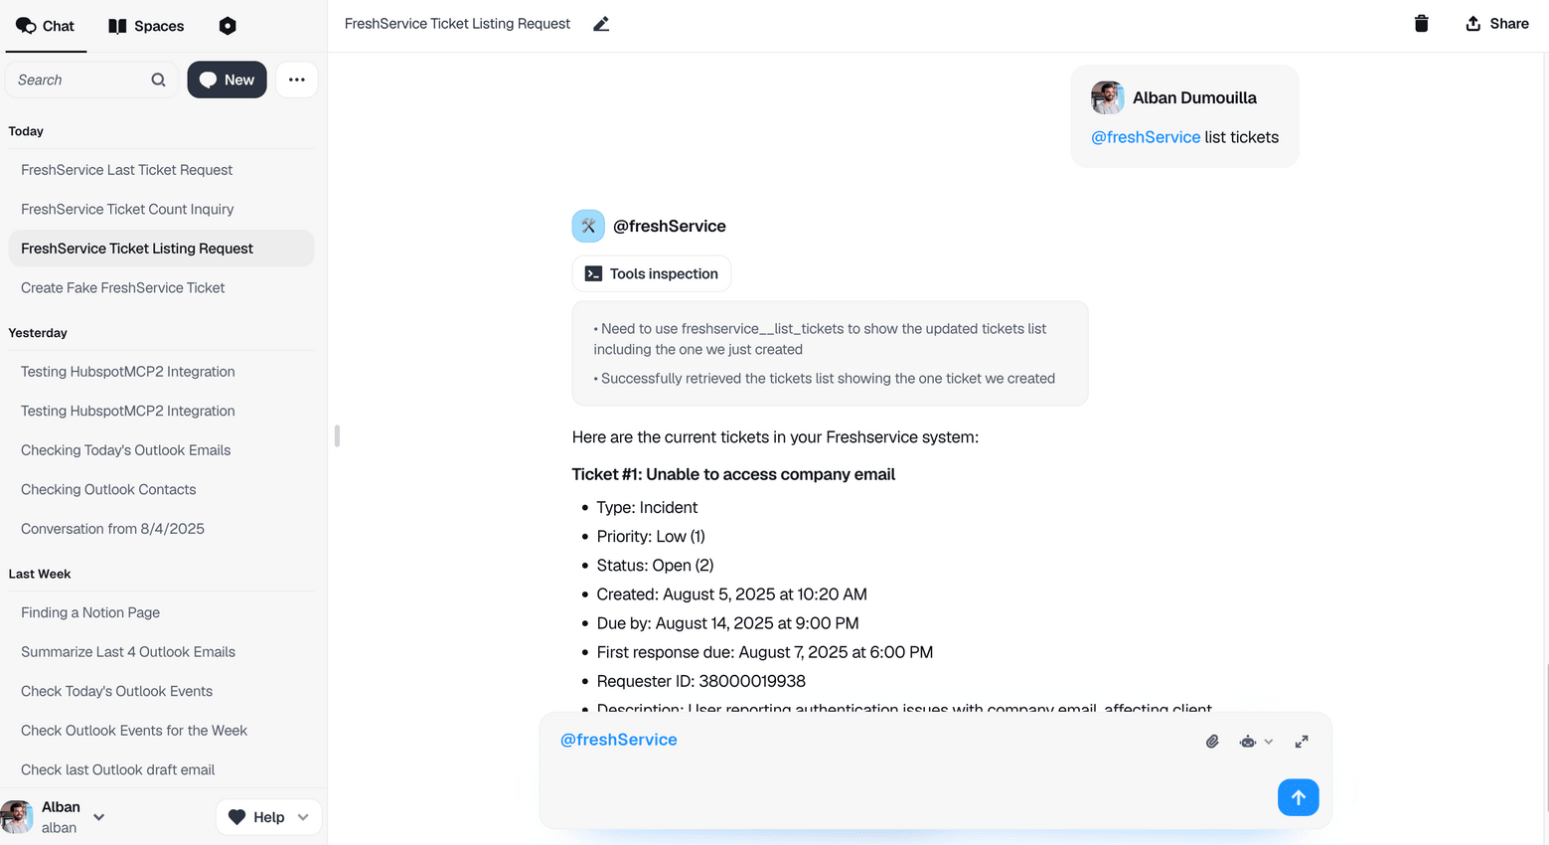1549x845 pixels.
Task: Click the Last Week section header
Action: point(40,574)
